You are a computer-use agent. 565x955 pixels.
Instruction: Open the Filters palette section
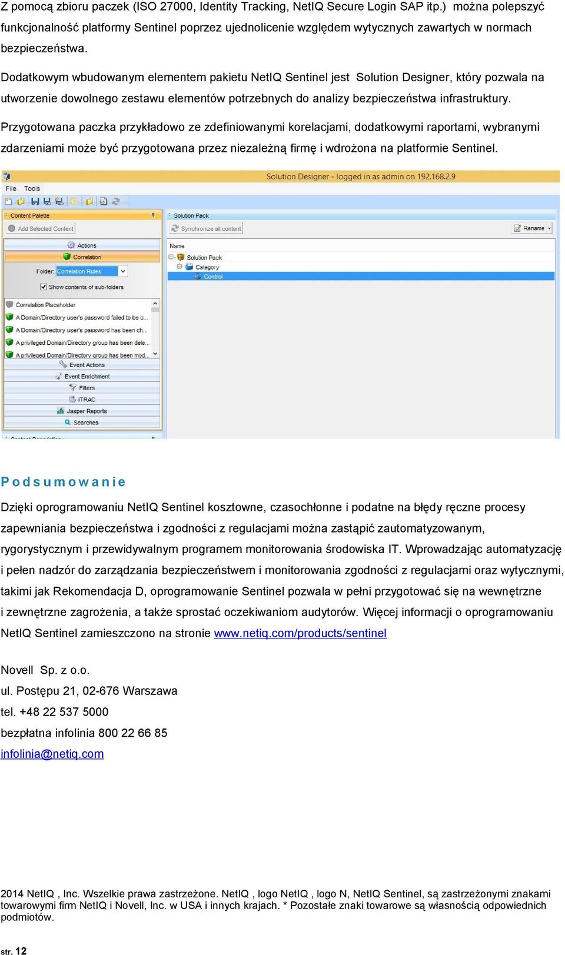82,388
